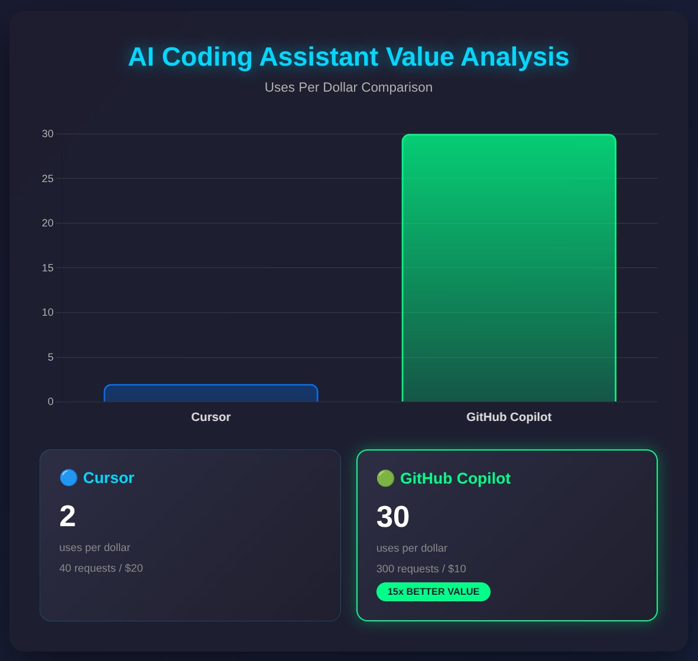Select the blue Cursor bar

pos(211,393)
